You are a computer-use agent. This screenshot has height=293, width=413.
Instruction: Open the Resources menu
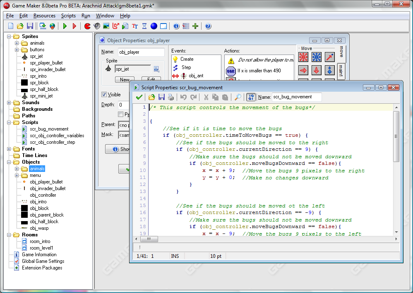(44, 16)
